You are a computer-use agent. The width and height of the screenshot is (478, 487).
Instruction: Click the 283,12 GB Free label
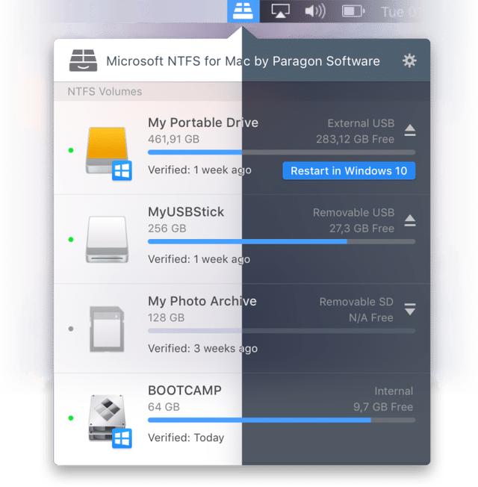355,139
